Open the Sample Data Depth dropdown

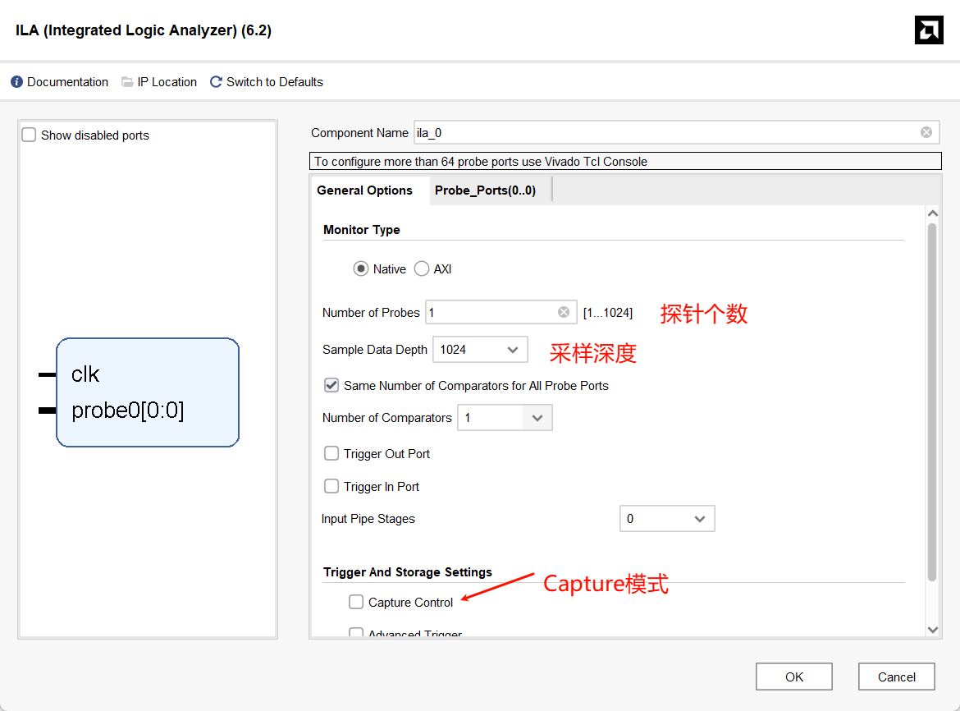(x=480, y=350)
